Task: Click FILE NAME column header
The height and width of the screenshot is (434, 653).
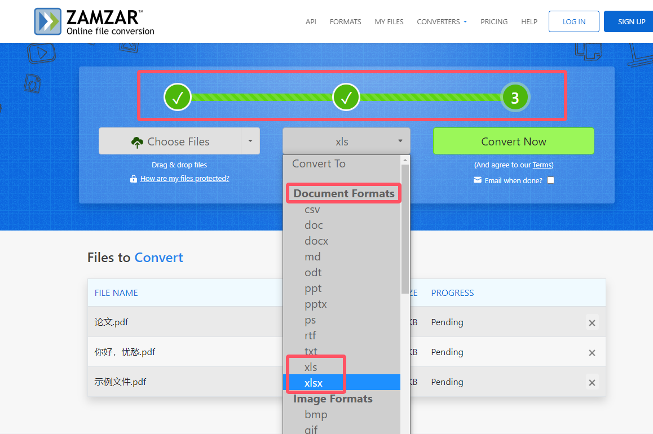Action: click(116, 293)
